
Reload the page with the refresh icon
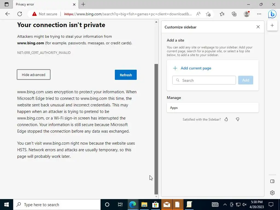click(x=20, y=14)
